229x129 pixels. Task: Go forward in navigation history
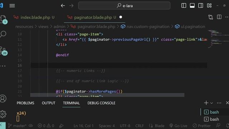click(72, 6)
